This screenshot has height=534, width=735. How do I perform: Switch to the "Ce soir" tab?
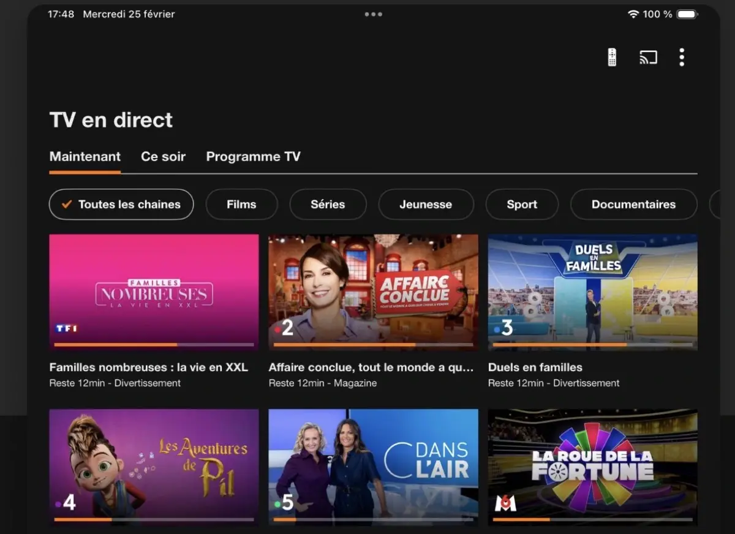(x=163, y=157)
